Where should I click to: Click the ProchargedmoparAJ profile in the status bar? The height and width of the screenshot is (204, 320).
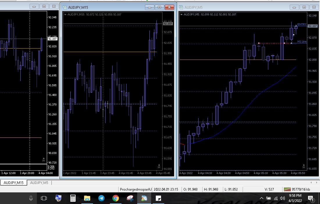pos(136,189)
